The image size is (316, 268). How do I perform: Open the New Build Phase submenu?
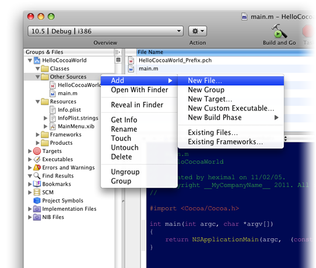pyautogui.click(x=231, y=117)
